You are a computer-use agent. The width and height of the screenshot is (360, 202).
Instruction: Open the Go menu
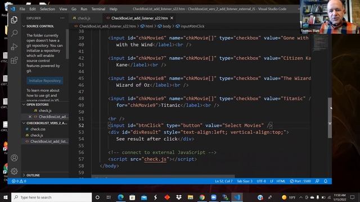[74, 9]
